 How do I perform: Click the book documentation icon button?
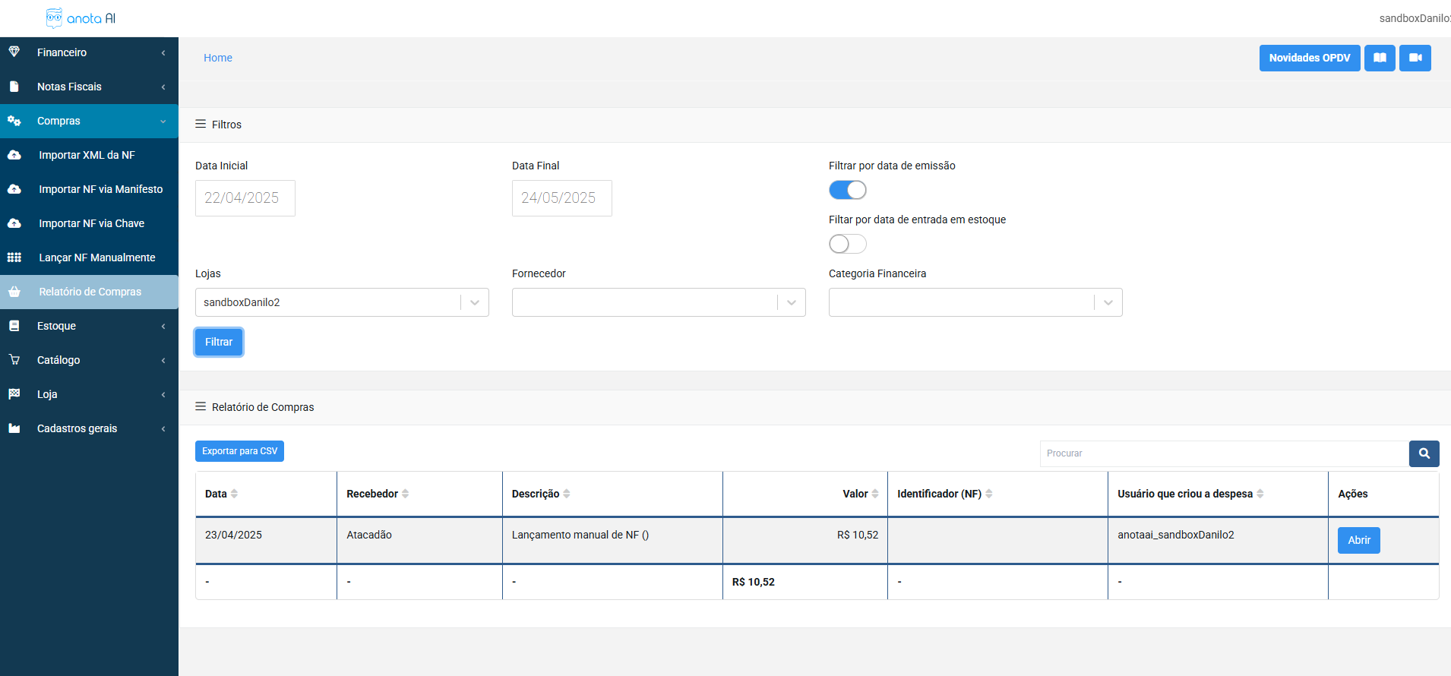point(1380,58)
